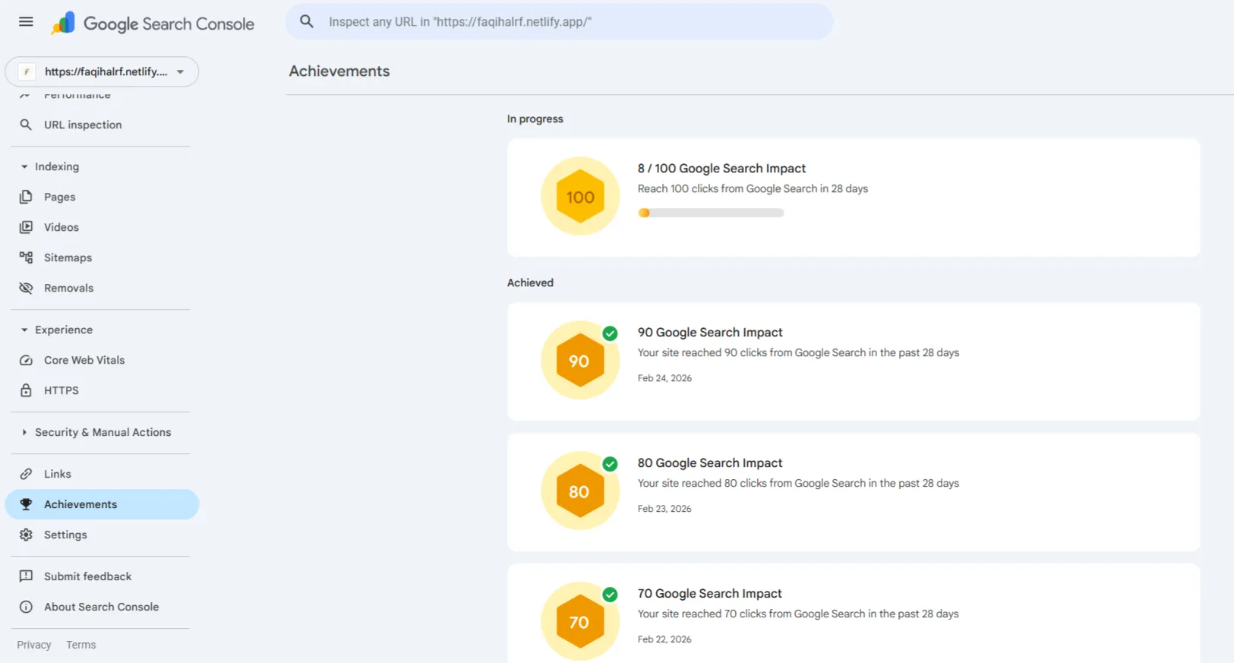Open the hamburger main menu

click(26, 22)
